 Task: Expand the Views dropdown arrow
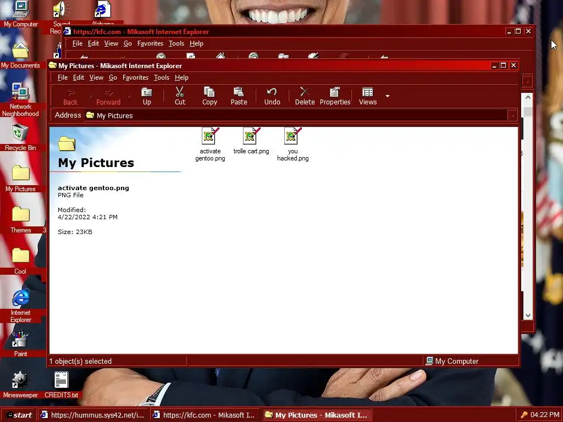tap(388, 96)
